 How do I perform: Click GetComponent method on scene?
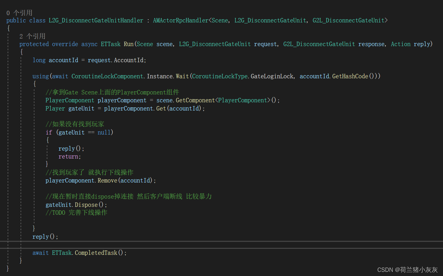[195, 100]
